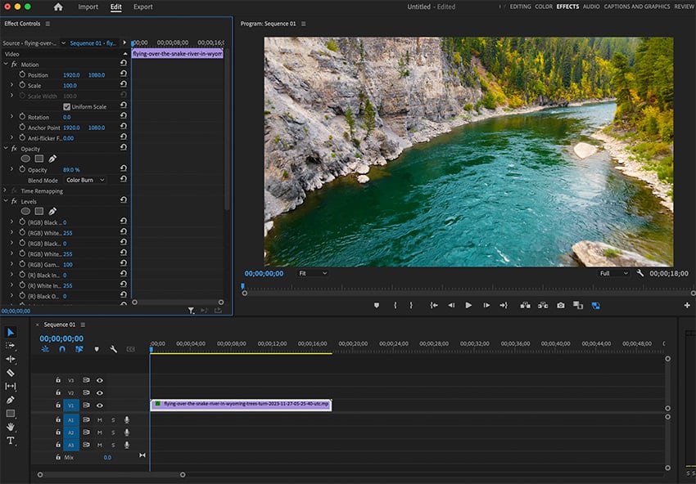Open the Full playback resolution dropdown
The height and width of the screenshot is (484, 696).
[613, 273]
